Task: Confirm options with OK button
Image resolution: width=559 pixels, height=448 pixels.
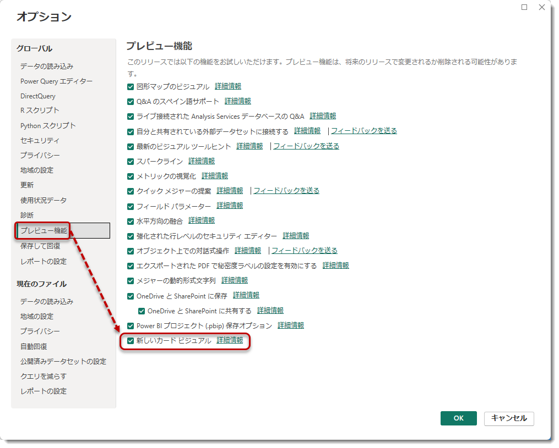Action: (x=458, y=418)
